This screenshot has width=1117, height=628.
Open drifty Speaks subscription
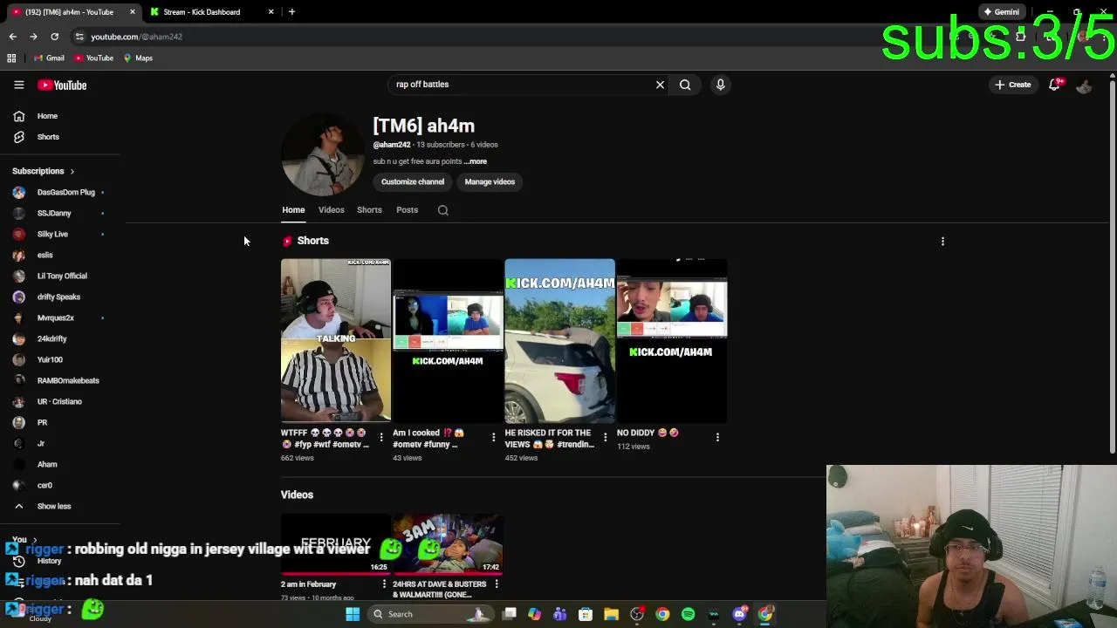point(60,297)
